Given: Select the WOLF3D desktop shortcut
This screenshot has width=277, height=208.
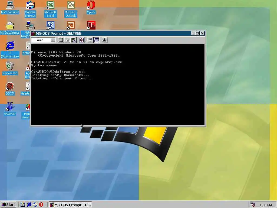Looking at the screenshot, I should pyautogui.click(x=10, y=109).
